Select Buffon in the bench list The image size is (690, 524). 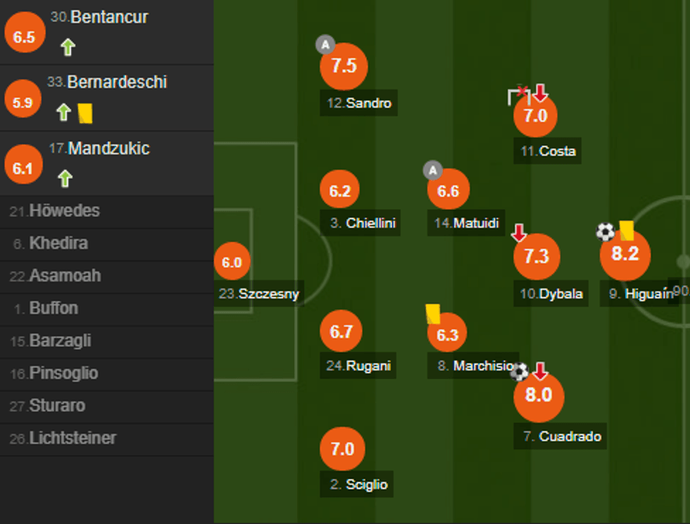[54, 308]
